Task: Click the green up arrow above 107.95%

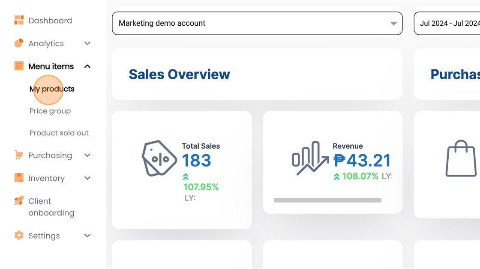Action: (186, 176)
